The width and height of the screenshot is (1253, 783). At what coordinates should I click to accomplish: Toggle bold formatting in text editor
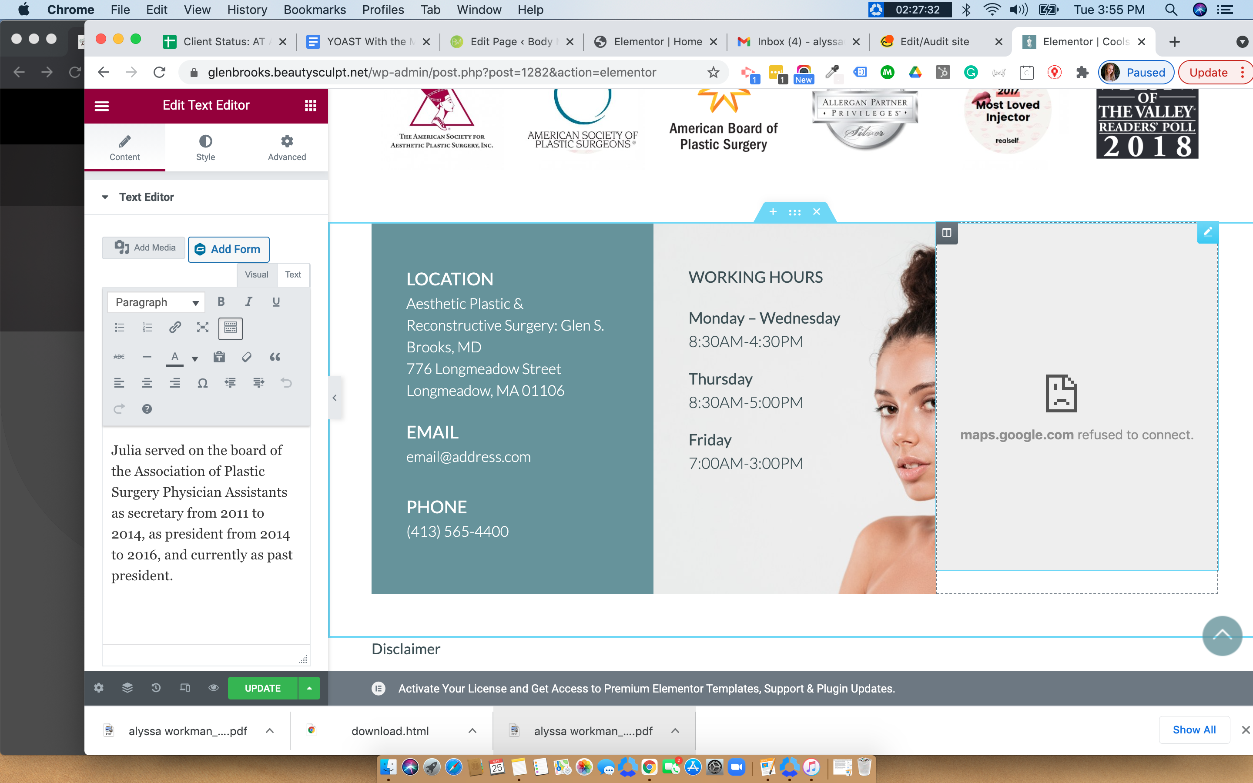pyautogui.click(x=221, y=302)
